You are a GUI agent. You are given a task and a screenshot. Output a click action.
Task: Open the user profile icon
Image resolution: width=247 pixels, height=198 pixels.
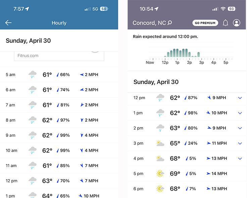(x=237, y=23)
